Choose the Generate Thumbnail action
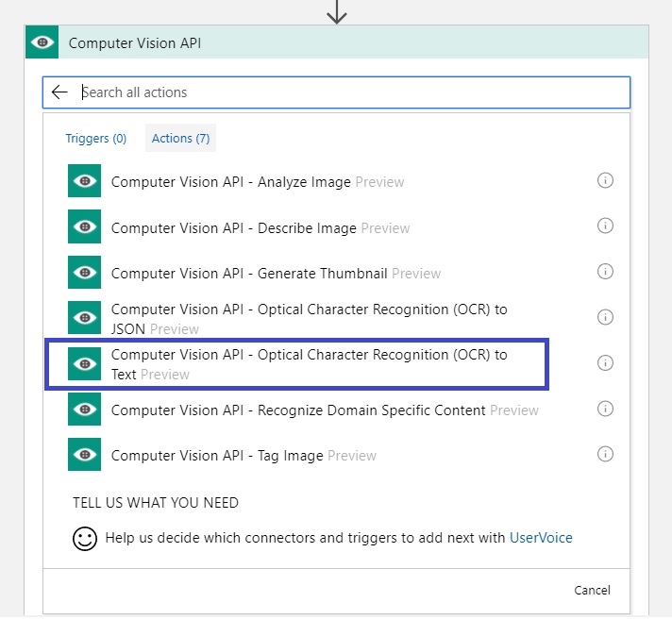Screen dimensions: 672x636 [276, 273]
